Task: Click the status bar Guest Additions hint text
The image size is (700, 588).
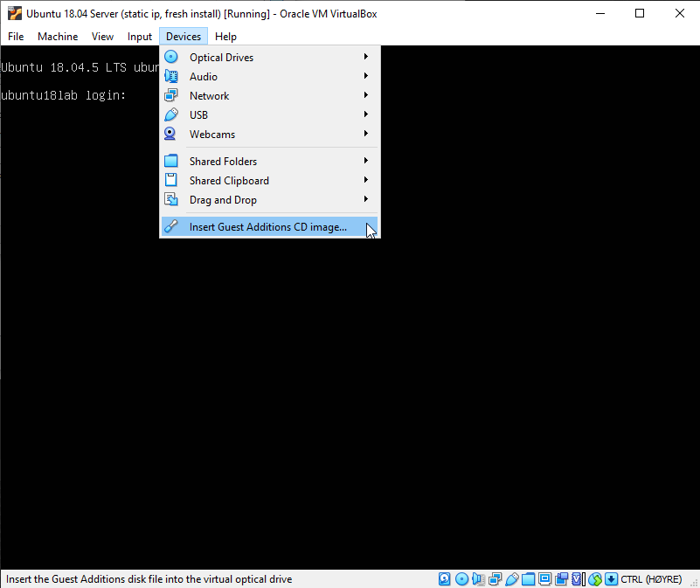Action: click(x=149, y=579)
